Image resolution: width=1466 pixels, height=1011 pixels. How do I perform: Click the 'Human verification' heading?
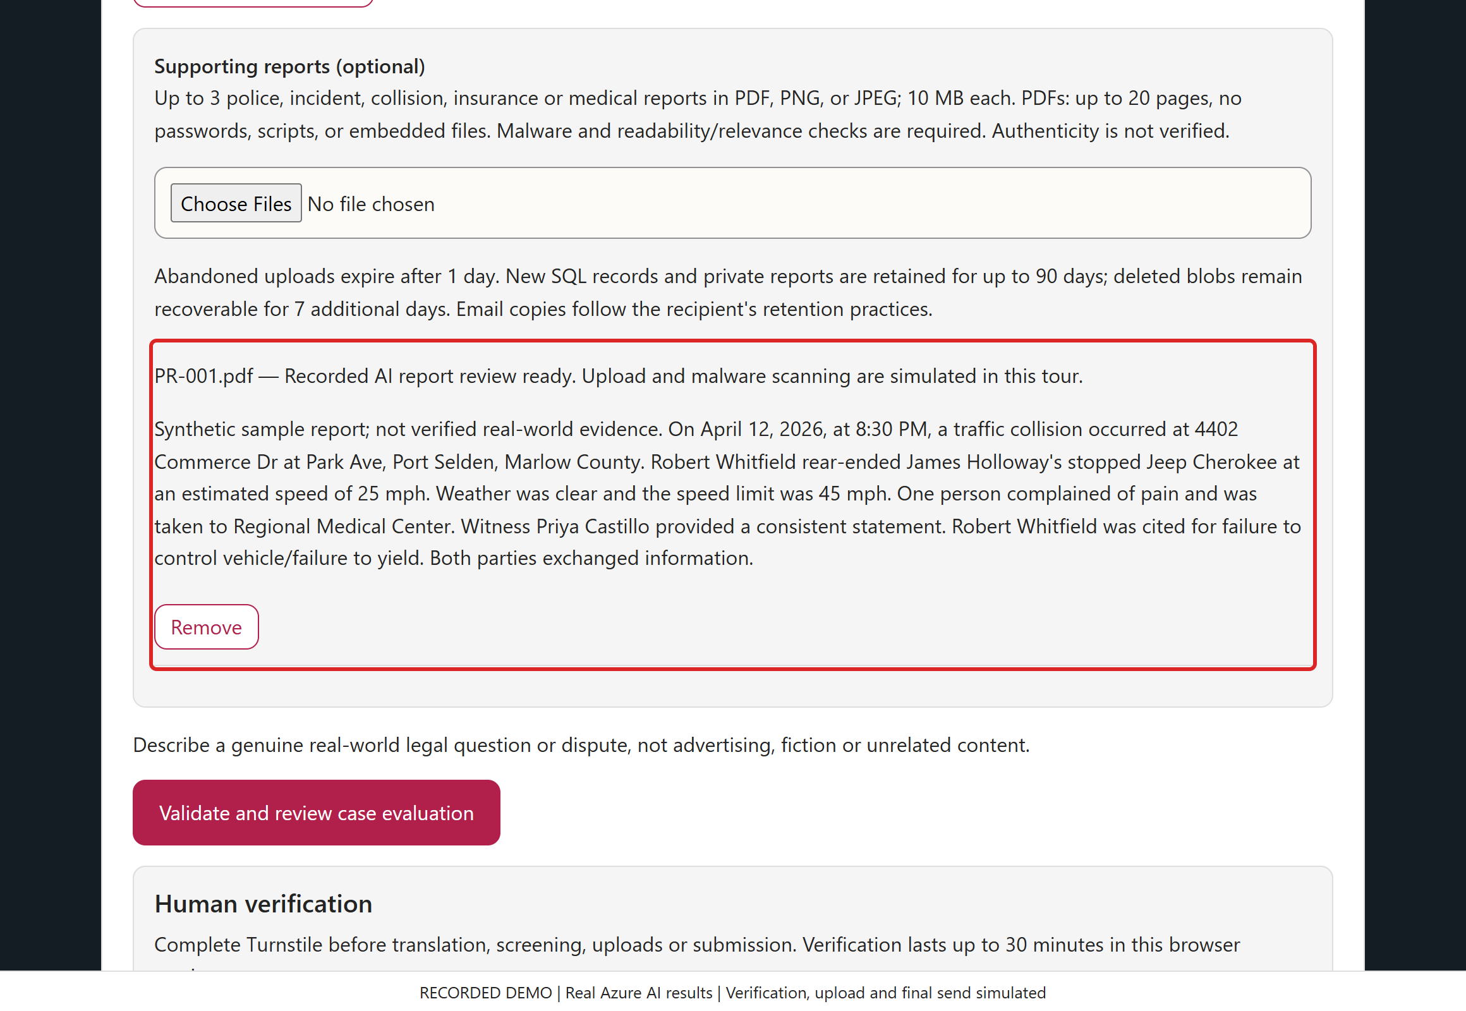[x=263, y=904]
